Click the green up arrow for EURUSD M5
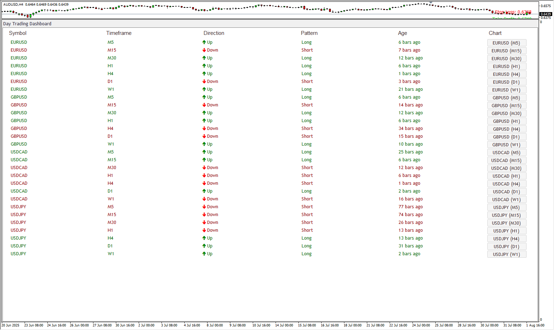 click(204, 42)
